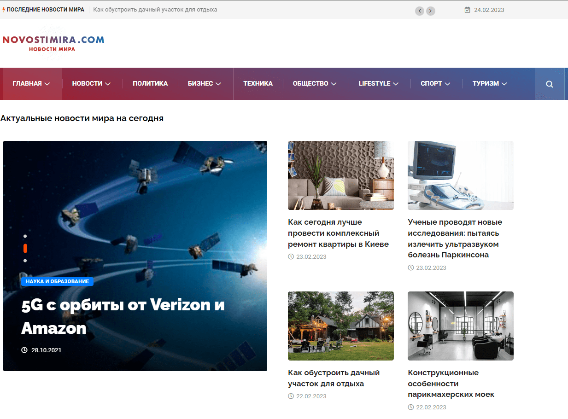Image resolution: width=568 pixels, height=419 pixels.
Task: Click clock icon under dacha plot article
Action: point(291,396)
